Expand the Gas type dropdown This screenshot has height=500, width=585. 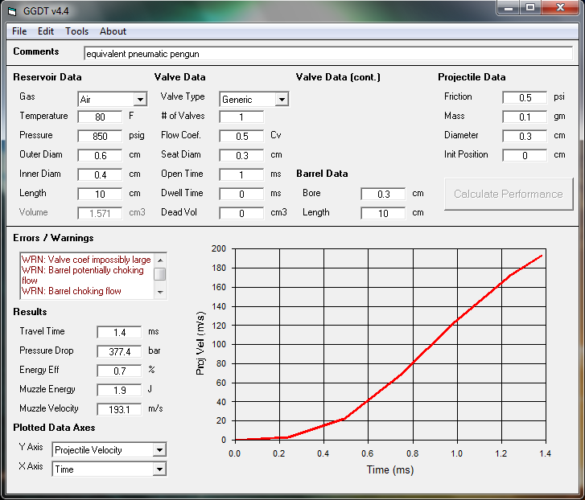[x=140, y=100]
